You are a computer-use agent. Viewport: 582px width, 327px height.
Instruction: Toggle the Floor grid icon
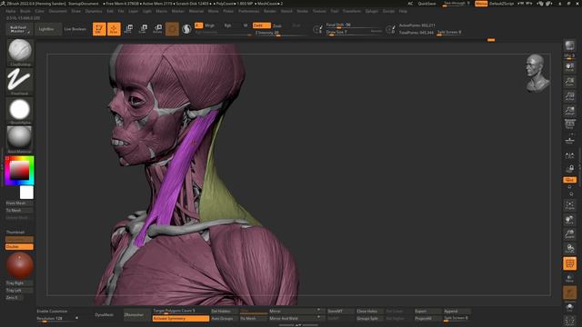pos(569,139)
